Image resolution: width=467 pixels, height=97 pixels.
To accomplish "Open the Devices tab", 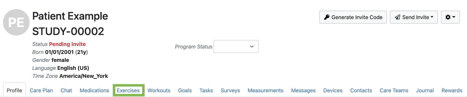I will [x=333, y=91].
